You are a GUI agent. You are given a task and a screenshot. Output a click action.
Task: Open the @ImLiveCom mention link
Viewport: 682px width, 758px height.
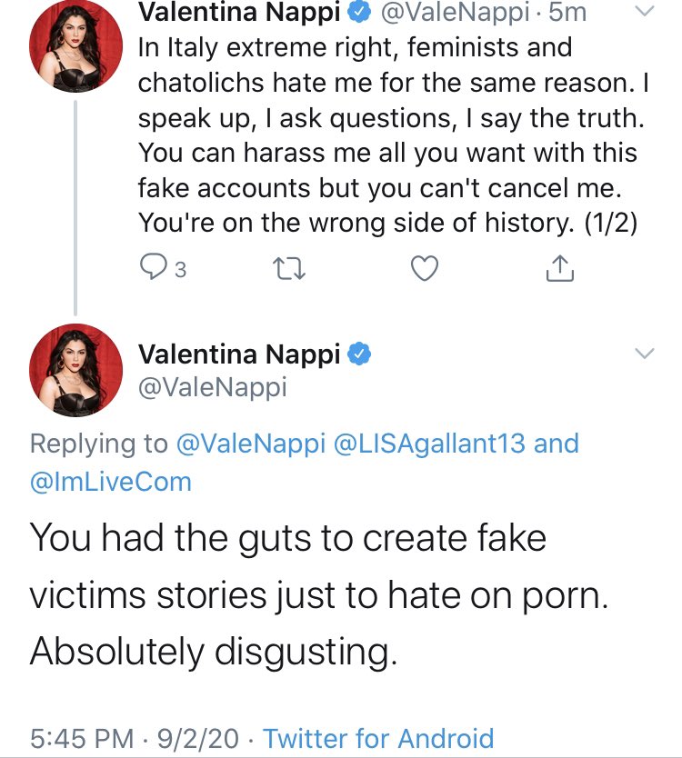111,482
